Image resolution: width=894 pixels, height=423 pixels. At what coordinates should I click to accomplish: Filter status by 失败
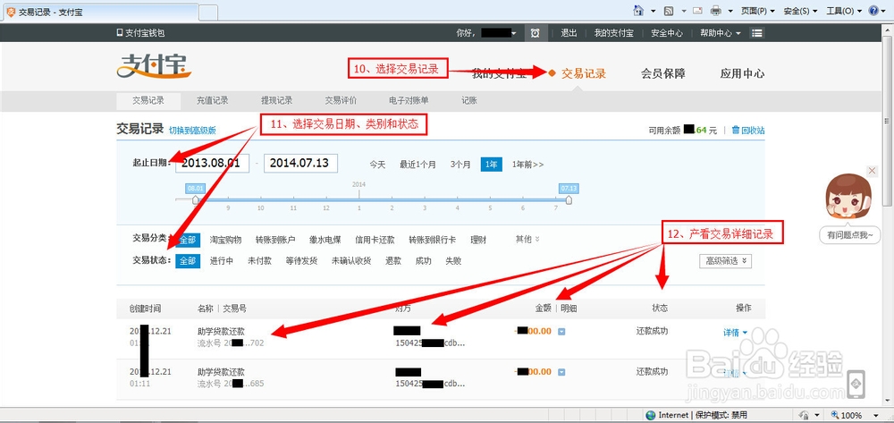point(453,261)
